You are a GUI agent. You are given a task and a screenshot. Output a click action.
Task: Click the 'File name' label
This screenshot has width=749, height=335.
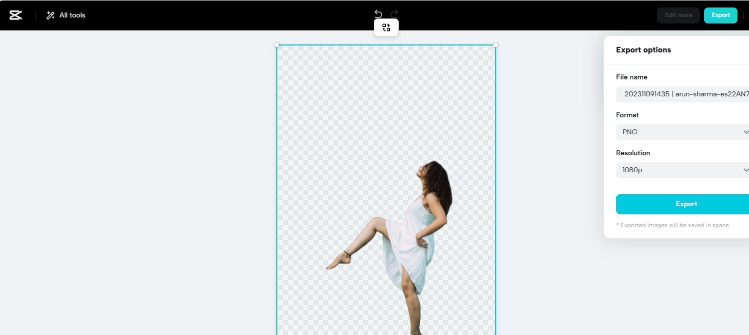(632, 77)
